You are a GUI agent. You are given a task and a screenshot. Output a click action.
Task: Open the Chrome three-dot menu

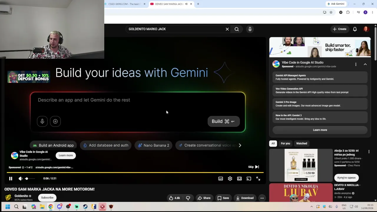pos(372,12)
